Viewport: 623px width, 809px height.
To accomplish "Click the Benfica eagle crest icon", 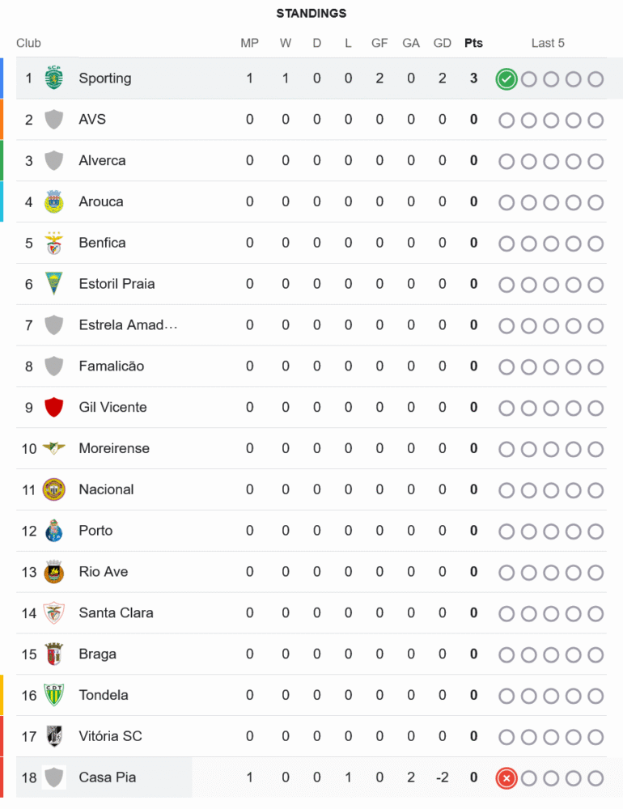I will tap(54, 243).
